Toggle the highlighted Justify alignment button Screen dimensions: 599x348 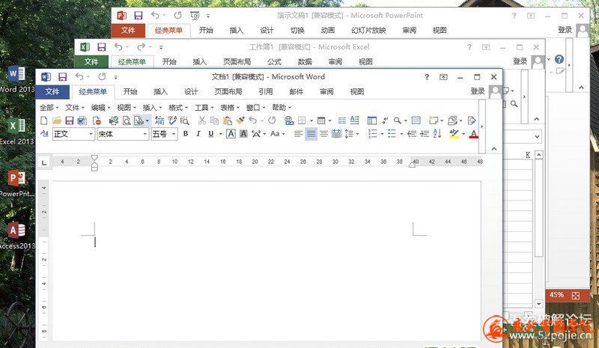[311, 134]
